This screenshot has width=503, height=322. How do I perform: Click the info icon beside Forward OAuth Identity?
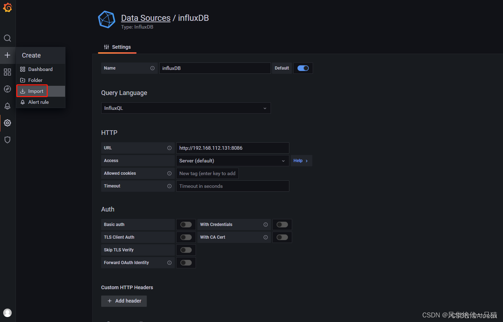[x=169, y=263]
